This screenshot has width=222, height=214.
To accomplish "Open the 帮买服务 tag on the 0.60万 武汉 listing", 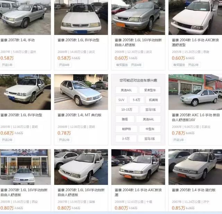I will pos(122,65).
